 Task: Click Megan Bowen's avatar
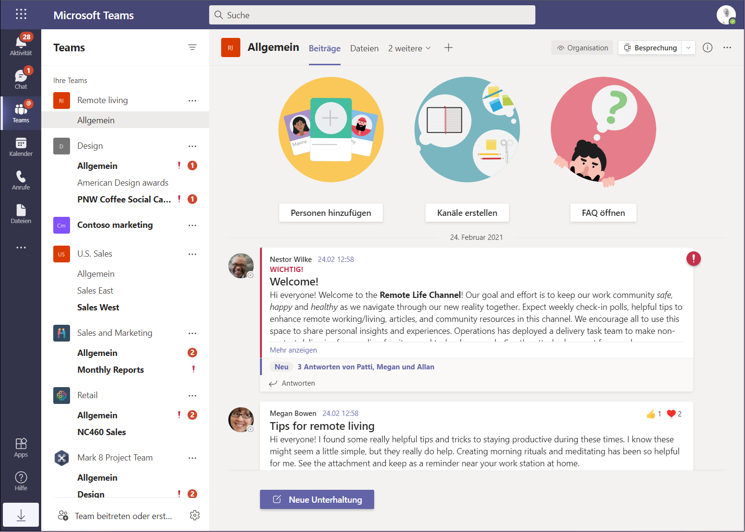click(x=241, y=420)
